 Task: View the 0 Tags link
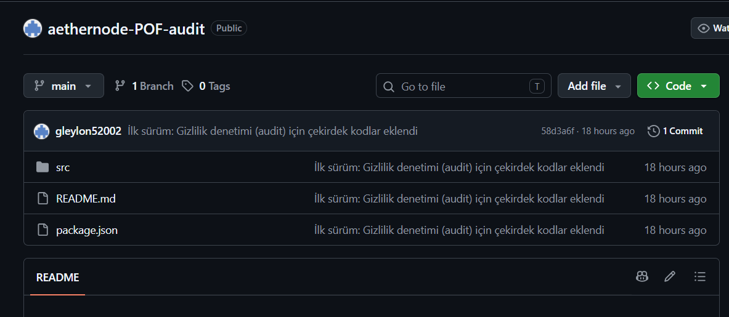coord(206,86)
